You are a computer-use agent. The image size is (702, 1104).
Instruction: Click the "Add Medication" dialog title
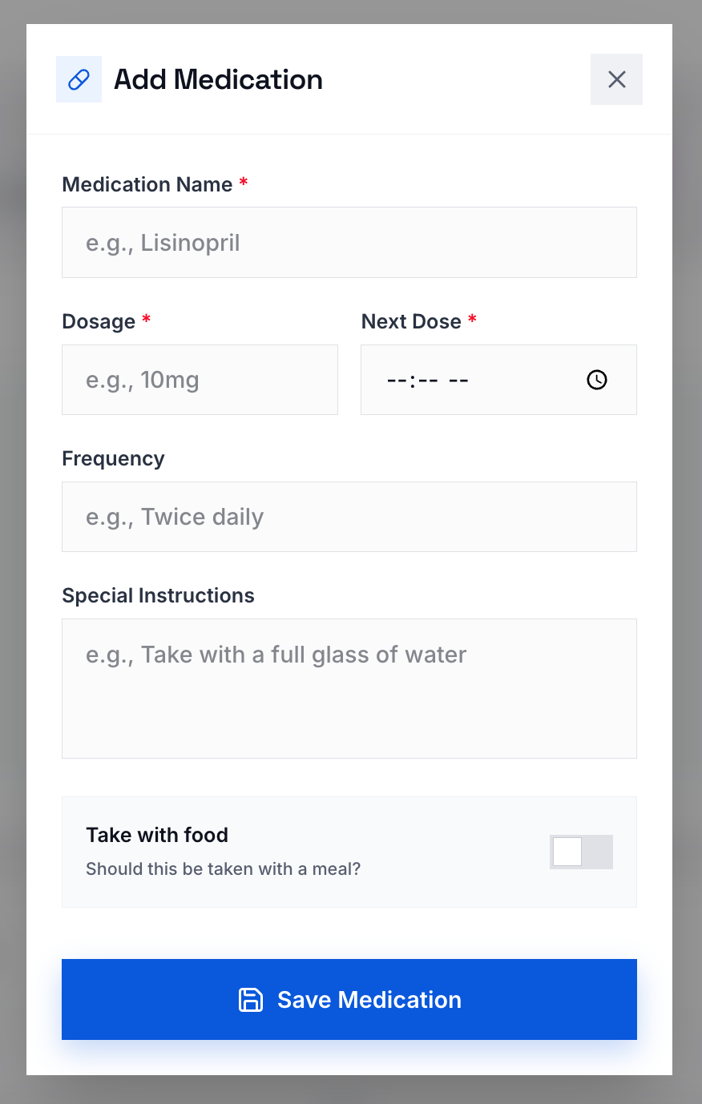tap(218, 79)
